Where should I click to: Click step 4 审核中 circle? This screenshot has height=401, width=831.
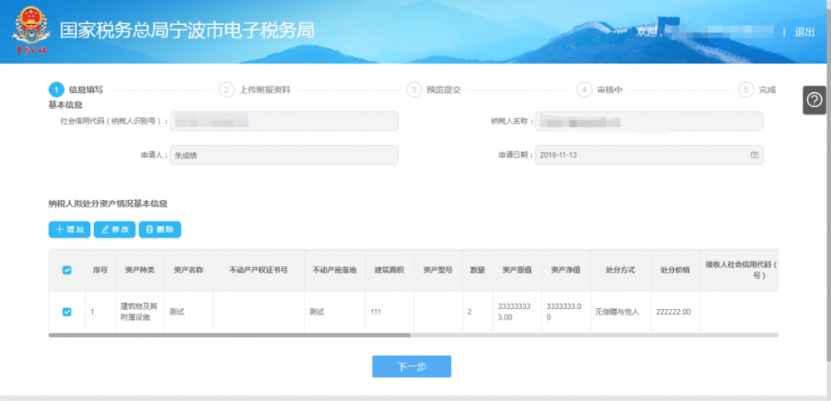pyautogui.click(x=584, y=90)
